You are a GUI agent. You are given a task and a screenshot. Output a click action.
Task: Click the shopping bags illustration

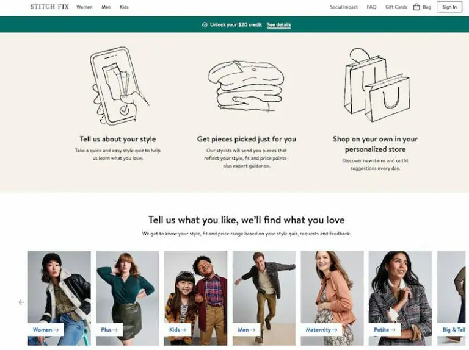click(376, 85)
